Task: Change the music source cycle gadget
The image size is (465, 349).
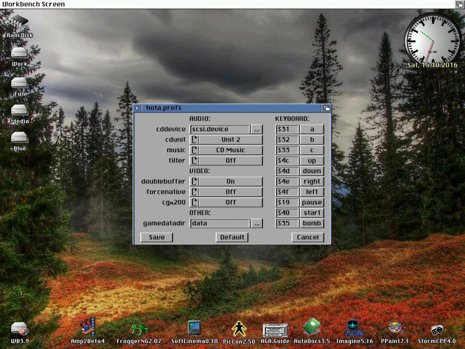Action: click(x=226, y=150)
